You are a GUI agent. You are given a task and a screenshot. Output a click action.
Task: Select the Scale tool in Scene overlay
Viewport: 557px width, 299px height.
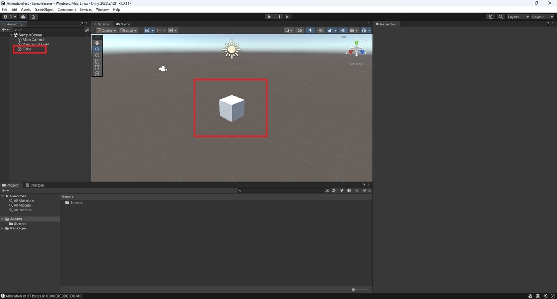tap(97, 61)
